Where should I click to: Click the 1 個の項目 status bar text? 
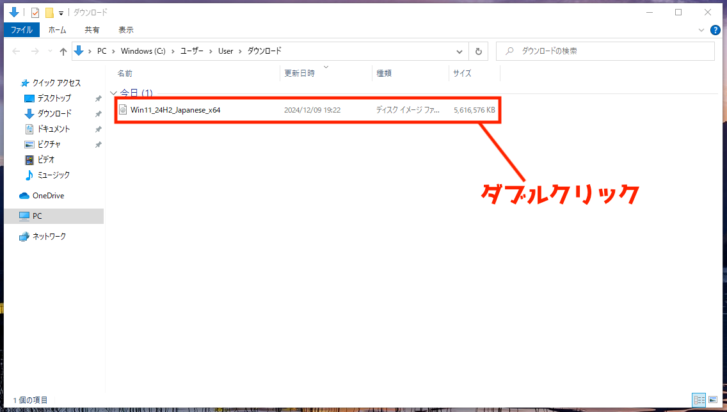point(30,400)
